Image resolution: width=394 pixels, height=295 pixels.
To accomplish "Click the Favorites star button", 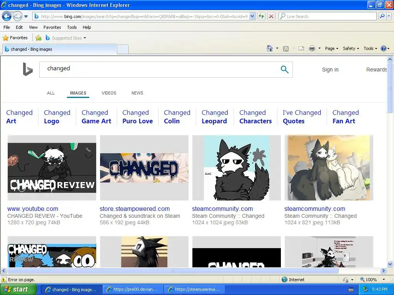I will click(x=15, y=38).
